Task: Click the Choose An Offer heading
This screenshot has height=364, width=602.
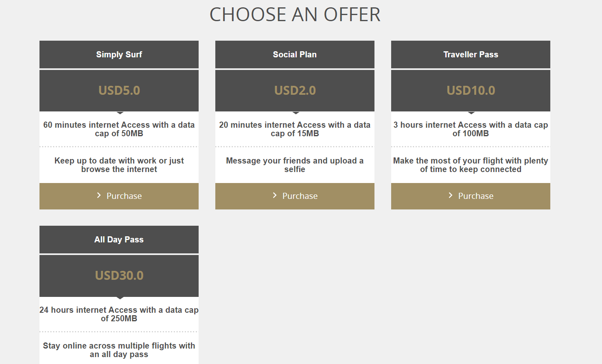Action: (x=295, y=15)
